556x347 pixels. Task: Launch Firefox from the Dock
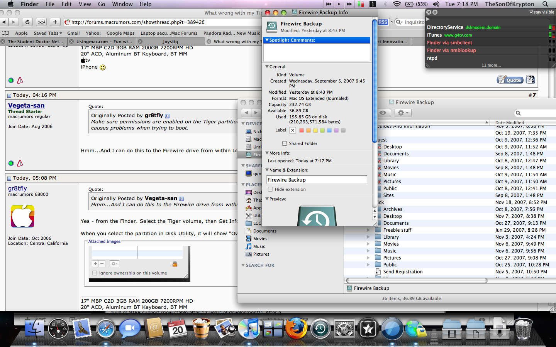coord(297,328)
